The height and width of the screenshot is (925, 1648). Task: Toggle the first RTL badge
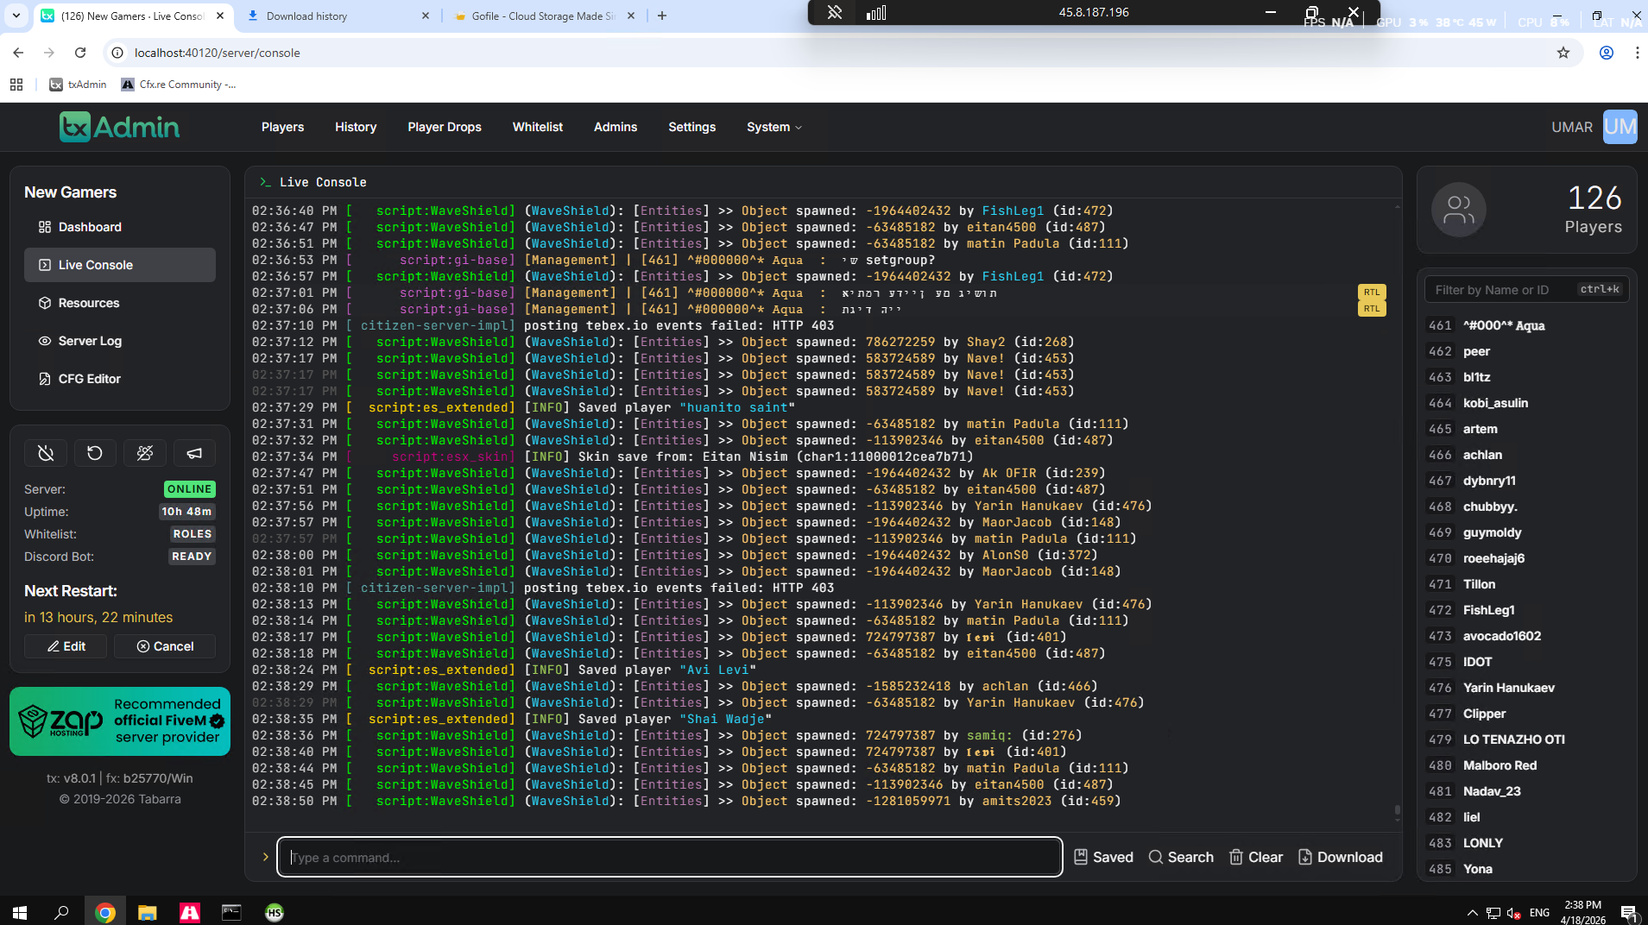pyautogui.click(x=1372, y=293)
